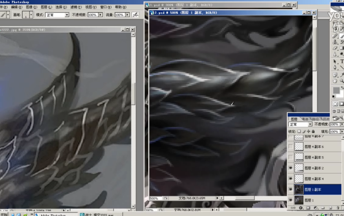Link layers chain icon in layers panel

293,208
